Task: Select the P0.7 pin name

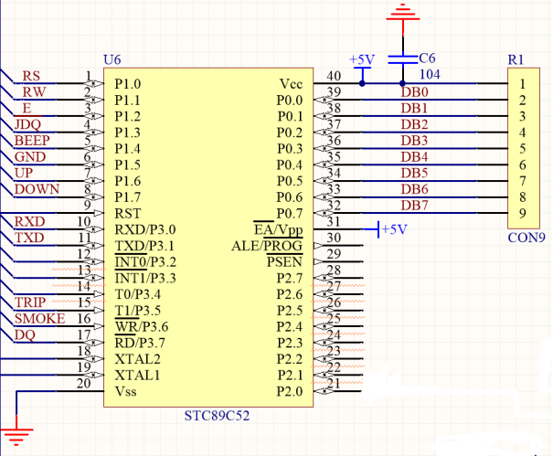Action: coord(290,214)
